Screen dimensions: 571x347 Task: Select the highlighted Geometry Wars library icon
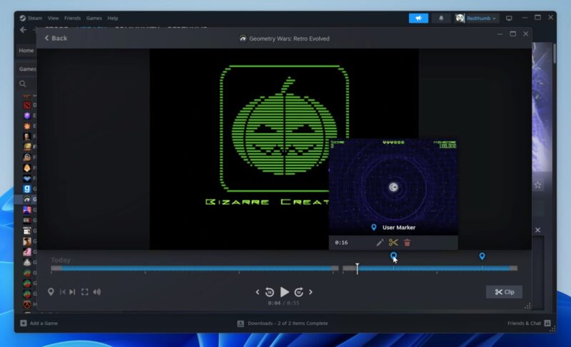point(27,199)
